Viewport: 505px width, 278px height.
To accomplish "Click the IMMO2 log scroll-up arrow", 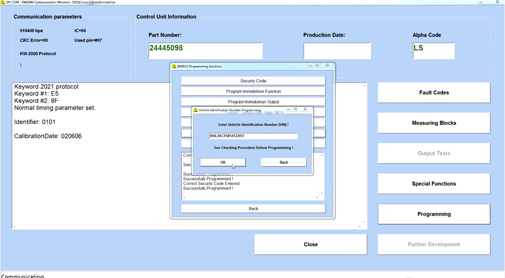I will (x=322, y=155).
